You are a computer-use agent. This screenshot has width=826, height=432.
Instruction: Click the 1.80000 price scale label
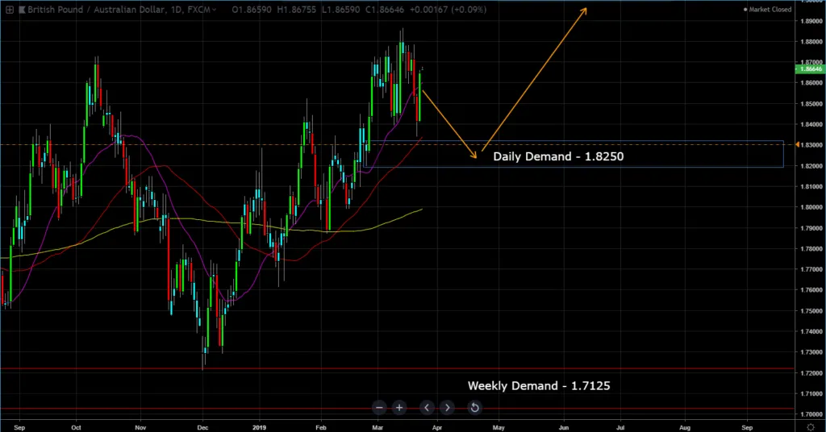pos(812,207)
